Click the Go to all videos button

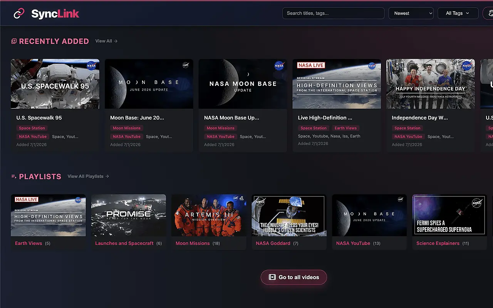point(294,277)
